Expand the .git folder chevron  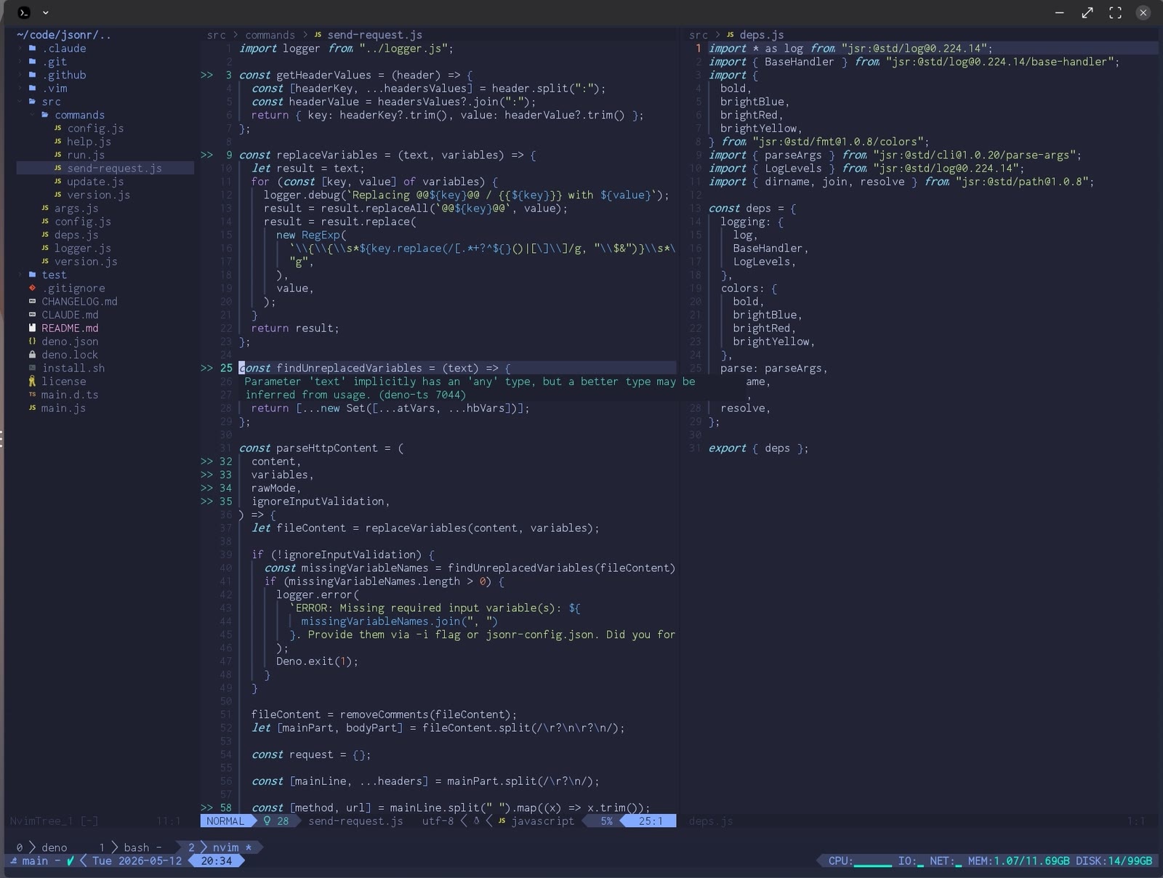tap(20, 62)
